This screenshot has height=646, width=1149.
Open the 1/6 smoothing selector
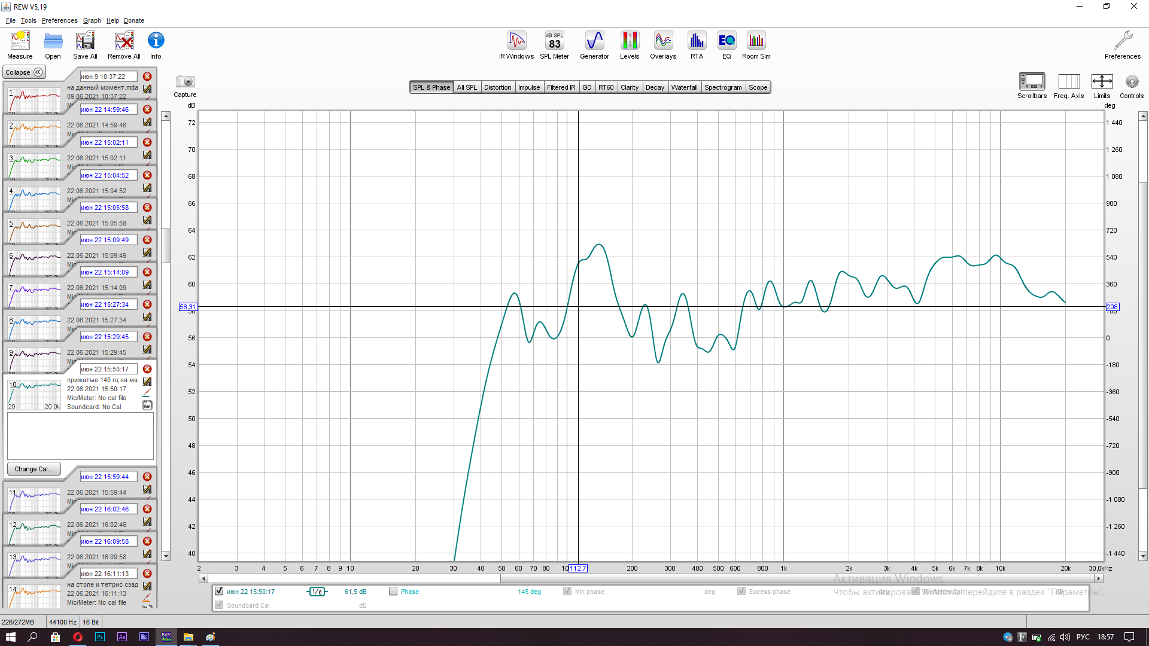coord(317,592)
